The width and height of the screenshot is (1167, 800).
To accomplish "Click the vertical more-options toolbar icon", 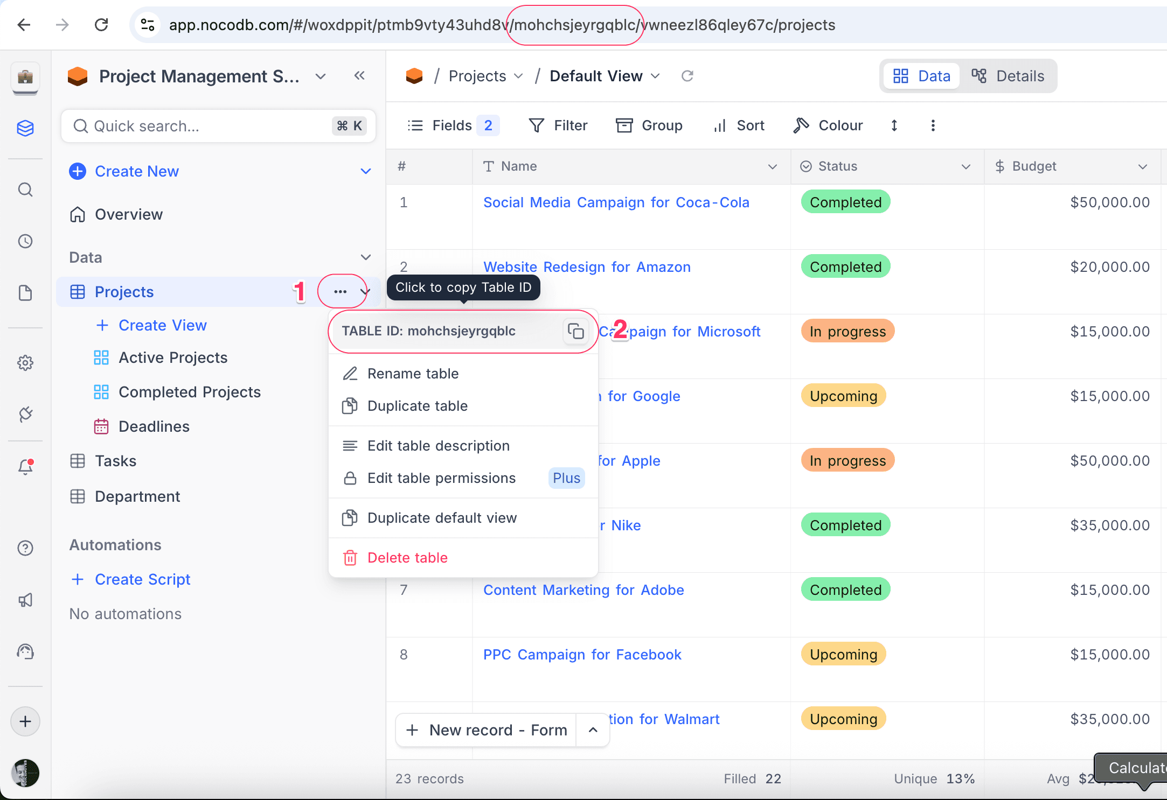I will 933,125.
